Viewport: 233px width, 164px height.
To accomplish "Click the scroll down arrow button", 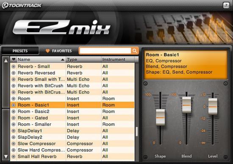I will [6, 156].
